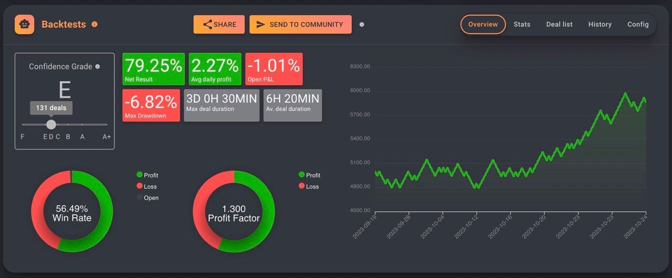Hide Loss series in Profit Factor chart
Viewport: 672px width, 278px height.
pos(309,186)
